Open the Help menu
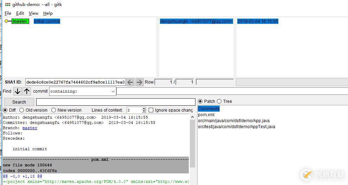The image size is (348, 185). click(x=48, y=13)
